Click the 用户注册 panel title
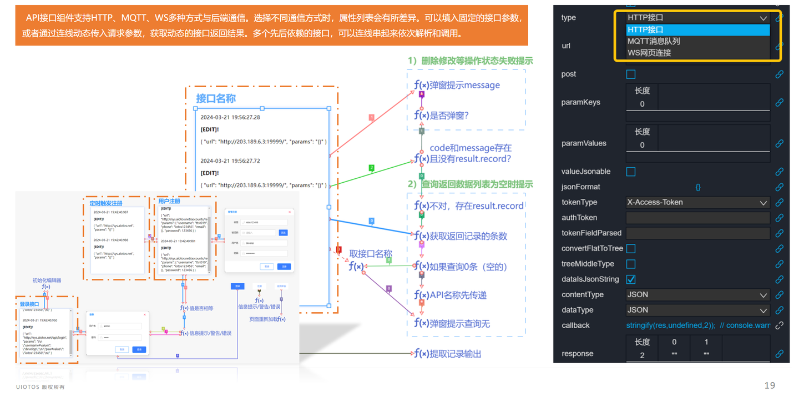 click(169, 201)
